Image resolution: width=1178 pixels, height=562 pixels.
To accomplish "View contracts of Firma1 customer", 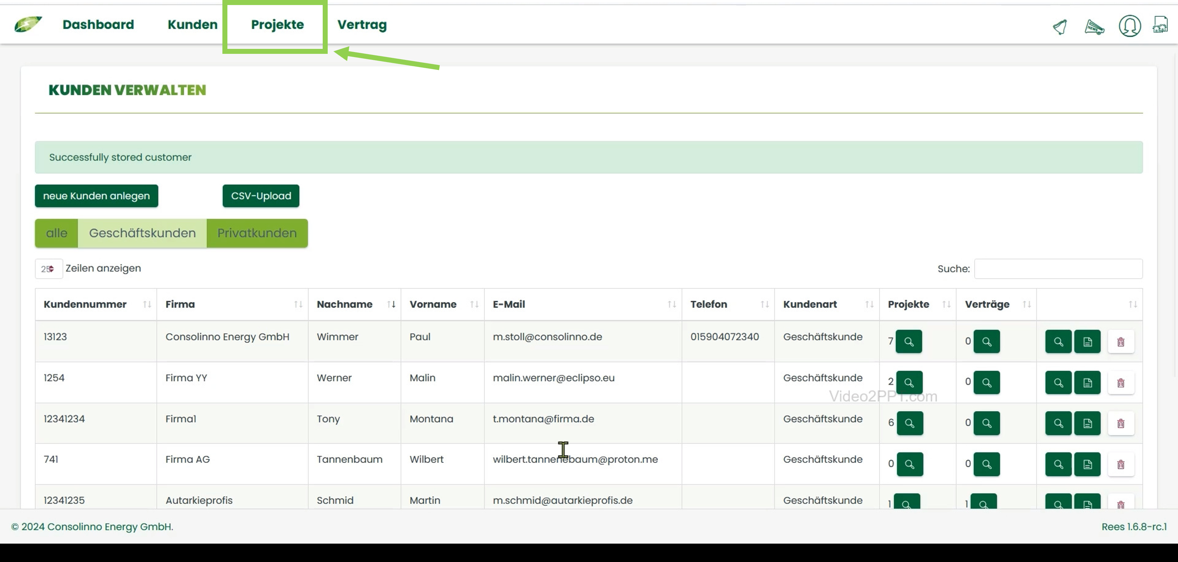I will [x=986, y=423].
